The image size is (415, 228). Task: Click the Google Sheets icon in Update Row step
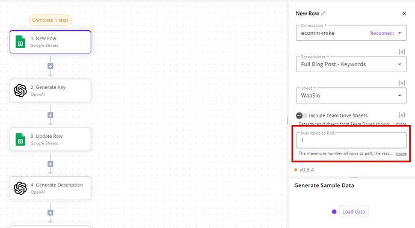20,140
